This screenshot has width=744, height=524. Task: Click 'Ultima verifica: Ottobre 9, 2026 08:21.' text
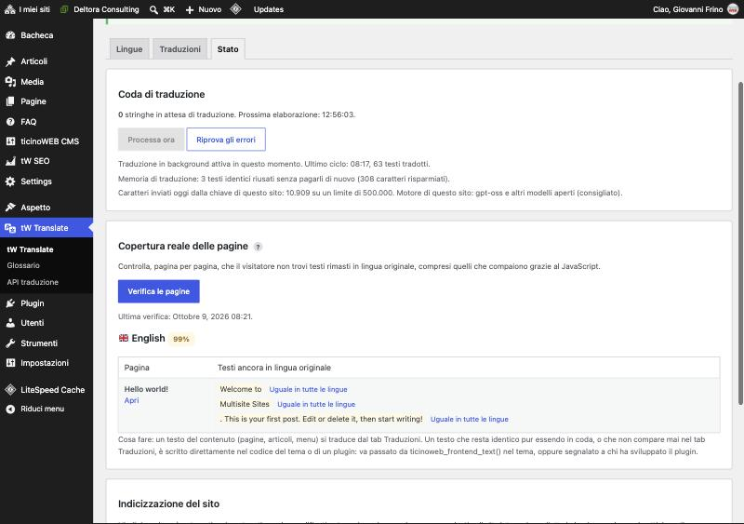[185, 316]
